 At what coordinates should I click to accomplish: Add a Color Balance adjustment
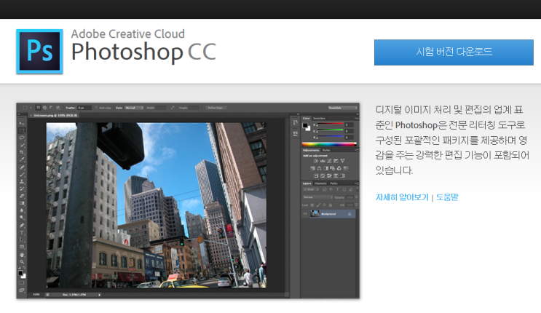pos(319,168)
